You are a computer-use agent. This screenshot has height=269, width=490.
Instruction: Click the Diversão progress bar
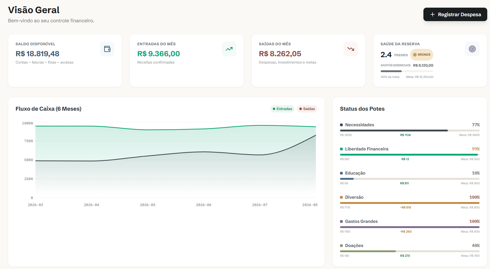point(410,203)
